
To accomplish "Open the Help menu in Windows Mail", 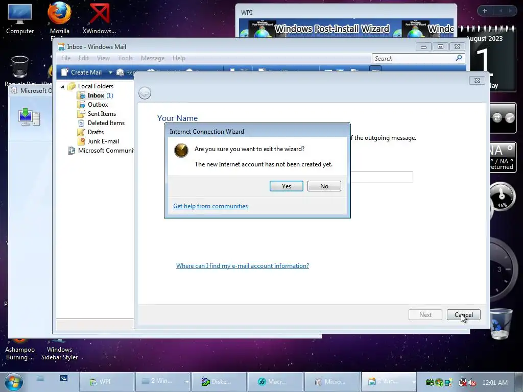I will coord(179,58).
